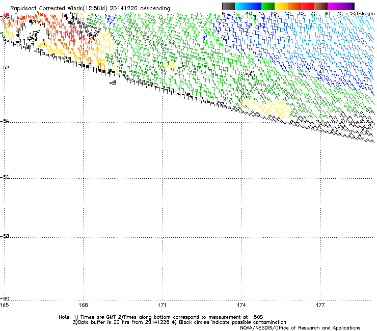Click the yellow wind barb cluster near longitude 174

coord(267,108)
